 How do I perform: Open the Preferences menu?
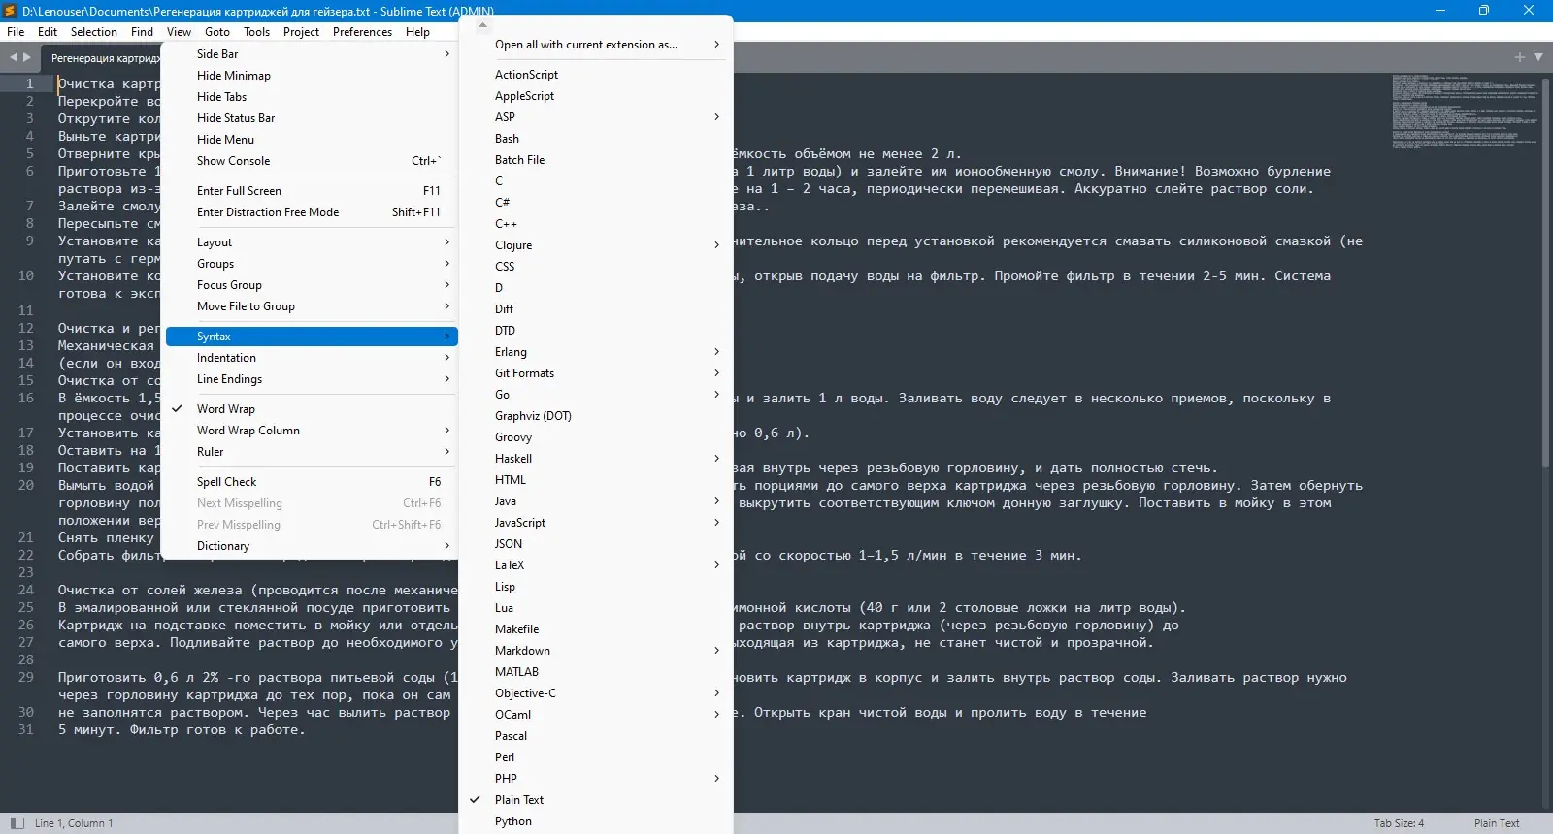point(362,32)
